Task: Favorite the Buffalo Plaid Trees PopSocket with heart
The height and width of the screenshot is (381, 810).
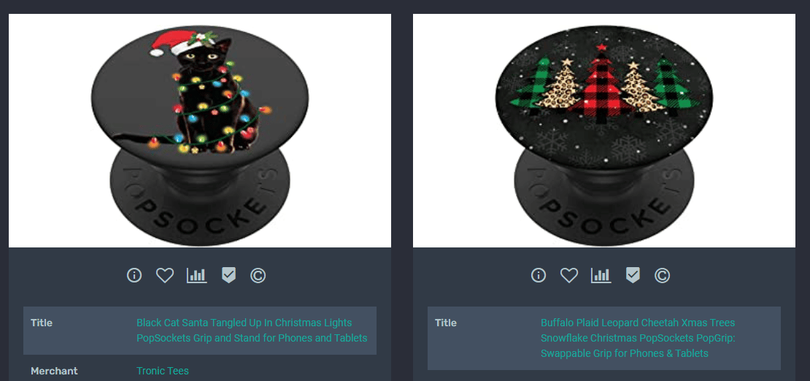Action: [569, 276]
